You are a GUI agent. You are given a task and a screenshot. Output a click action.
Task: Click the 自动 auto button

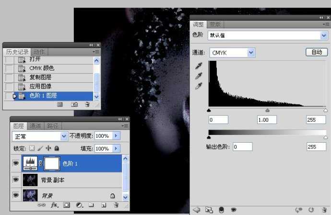(x=317, y=52)
